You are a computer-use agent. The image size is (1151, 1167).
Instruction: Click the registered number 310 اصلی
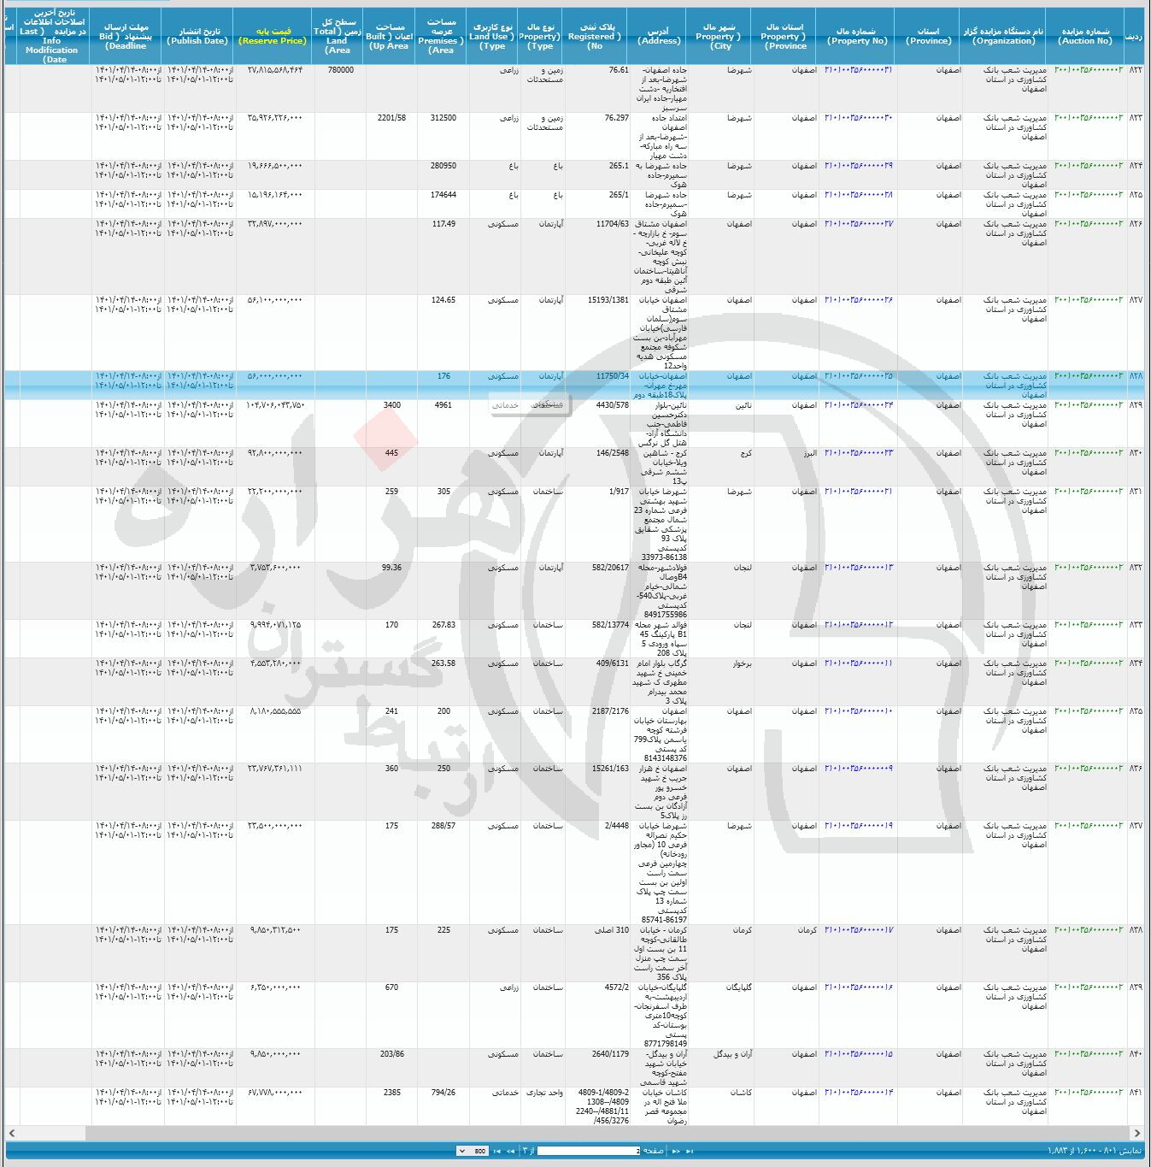(x=611, y=930)
